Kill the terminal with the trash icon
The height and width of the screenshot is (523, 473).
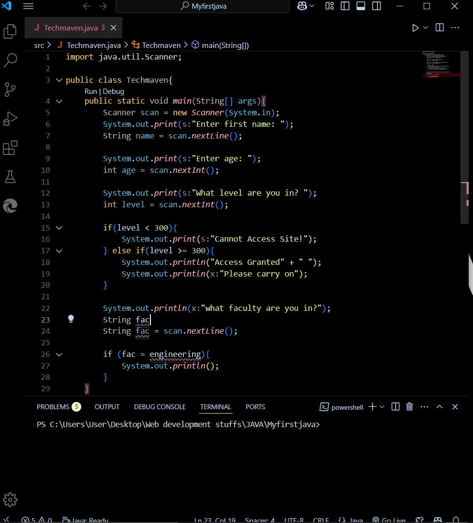(x=409, y=407)
